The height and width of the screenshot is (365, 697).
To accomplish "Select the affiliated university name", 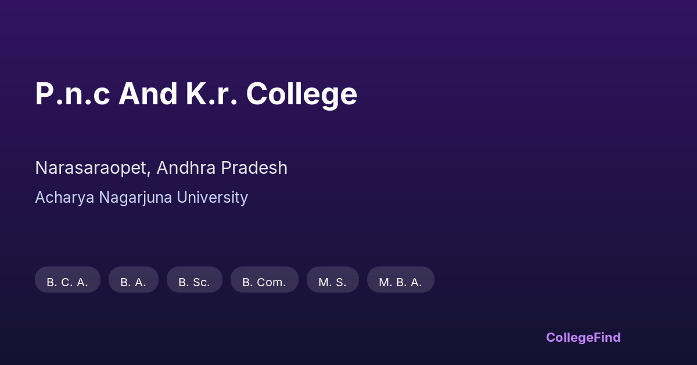I will point(141,198).
